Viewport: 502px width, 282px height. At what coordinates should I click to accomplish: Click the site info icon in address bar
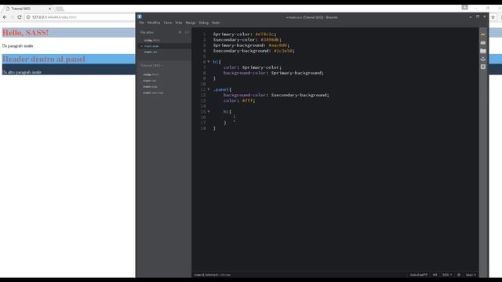click(28, 17)
